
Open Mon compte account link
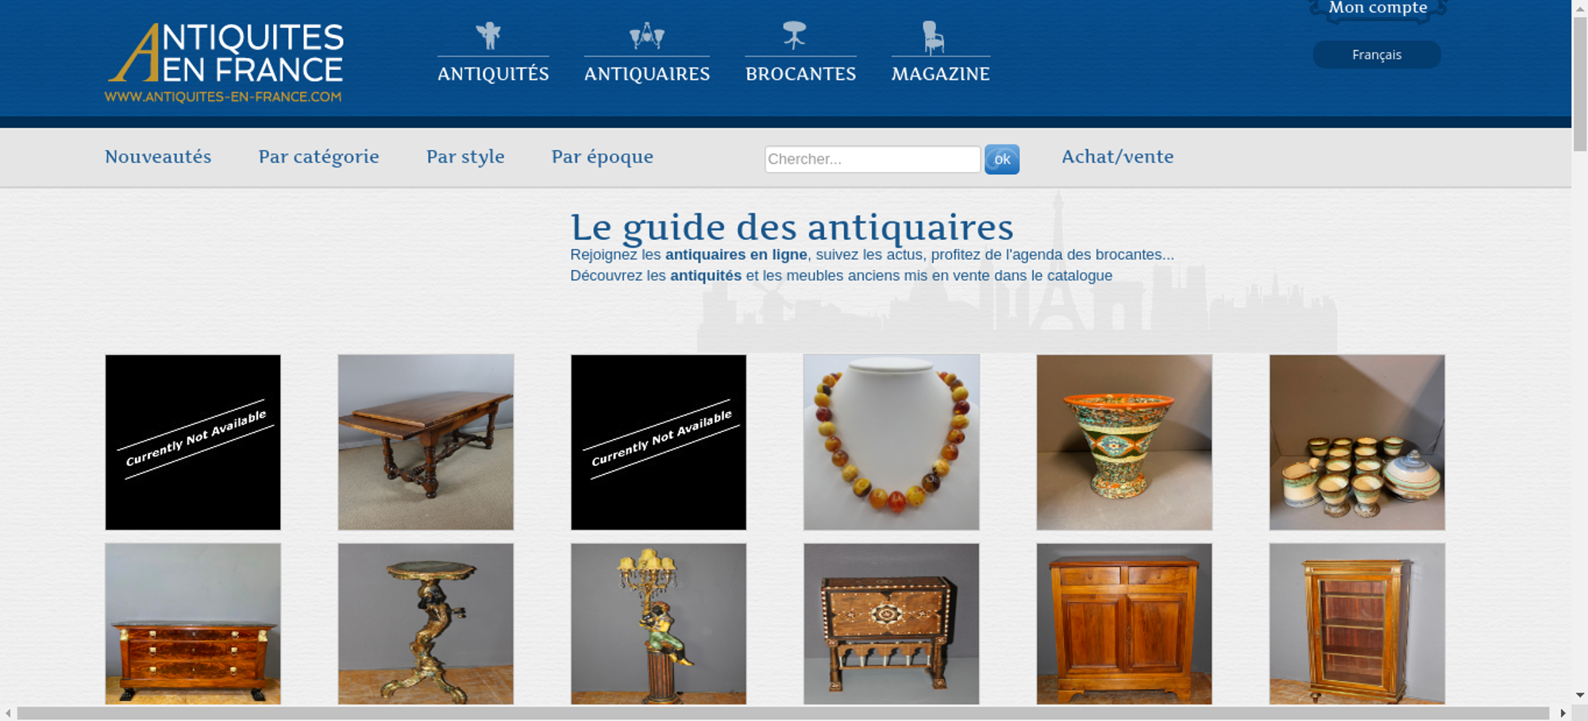point(1378,8)
